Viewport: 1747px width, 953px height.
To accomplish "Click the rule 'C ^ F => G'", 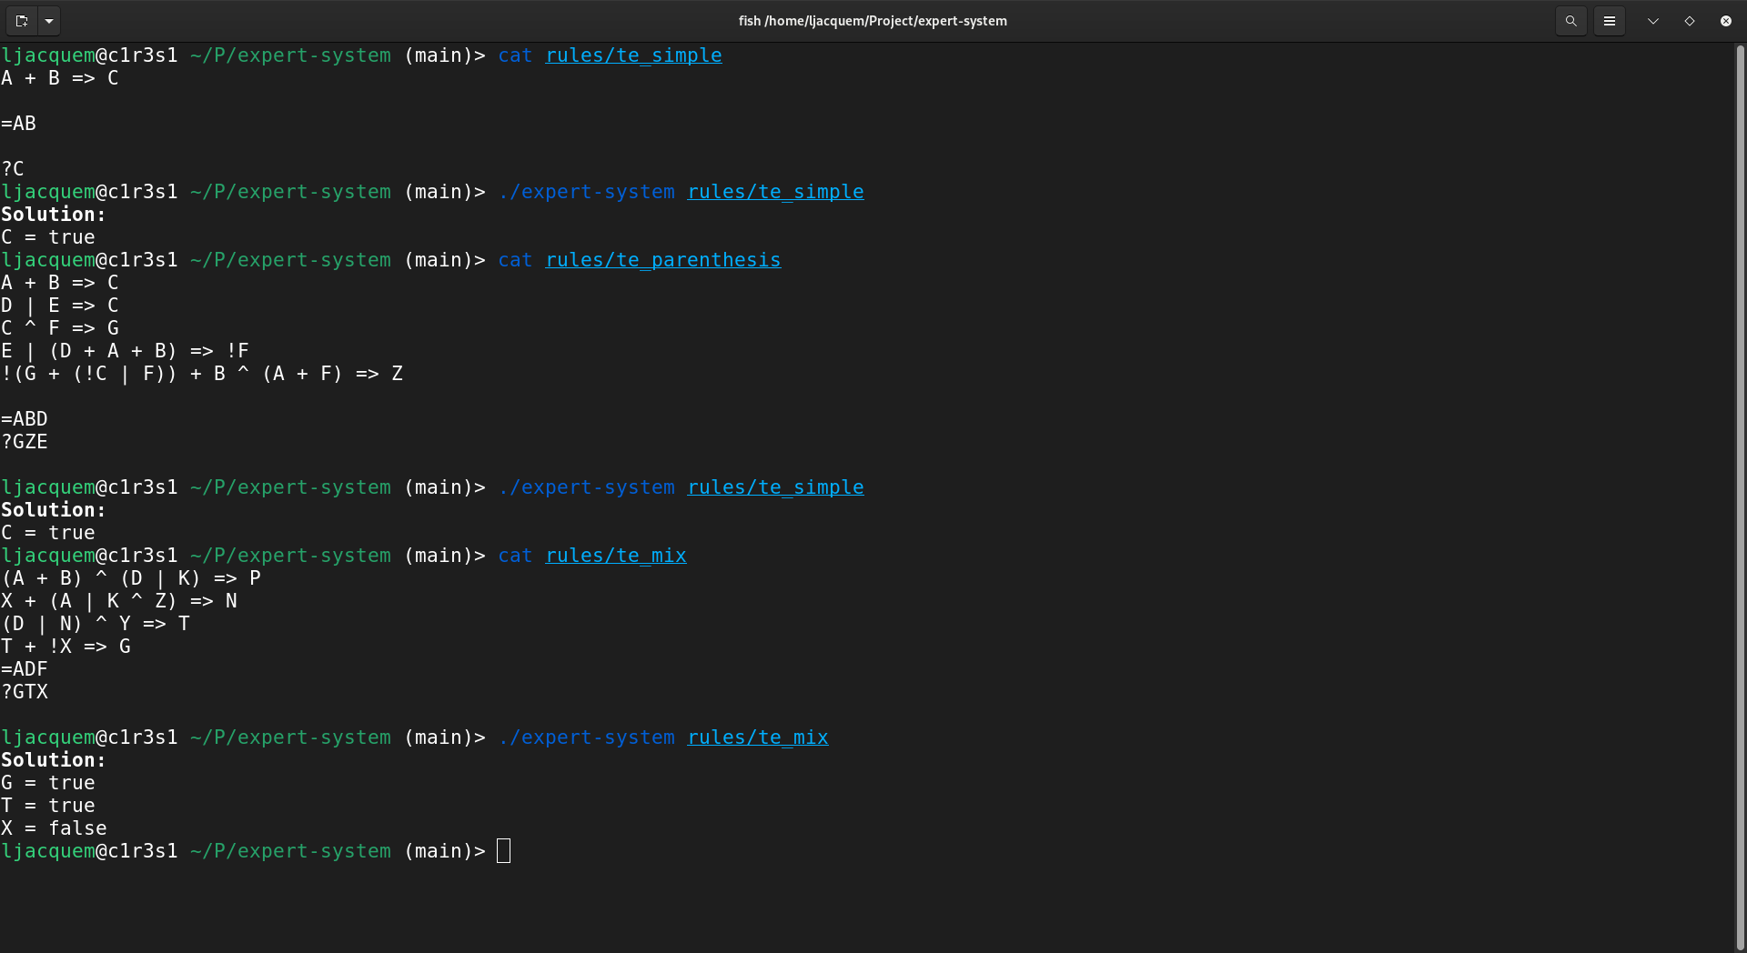I will (x=60, y=328).
